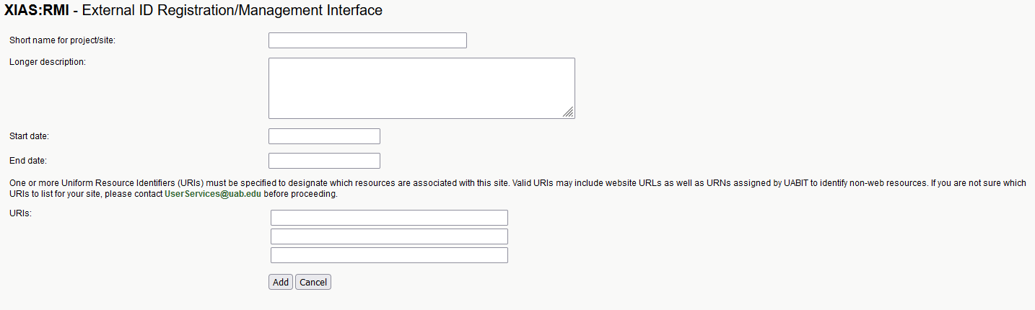The width and height of the screenshot is (1035, 310).
Task: Click the Short name for project/site field
Action: 367,40
